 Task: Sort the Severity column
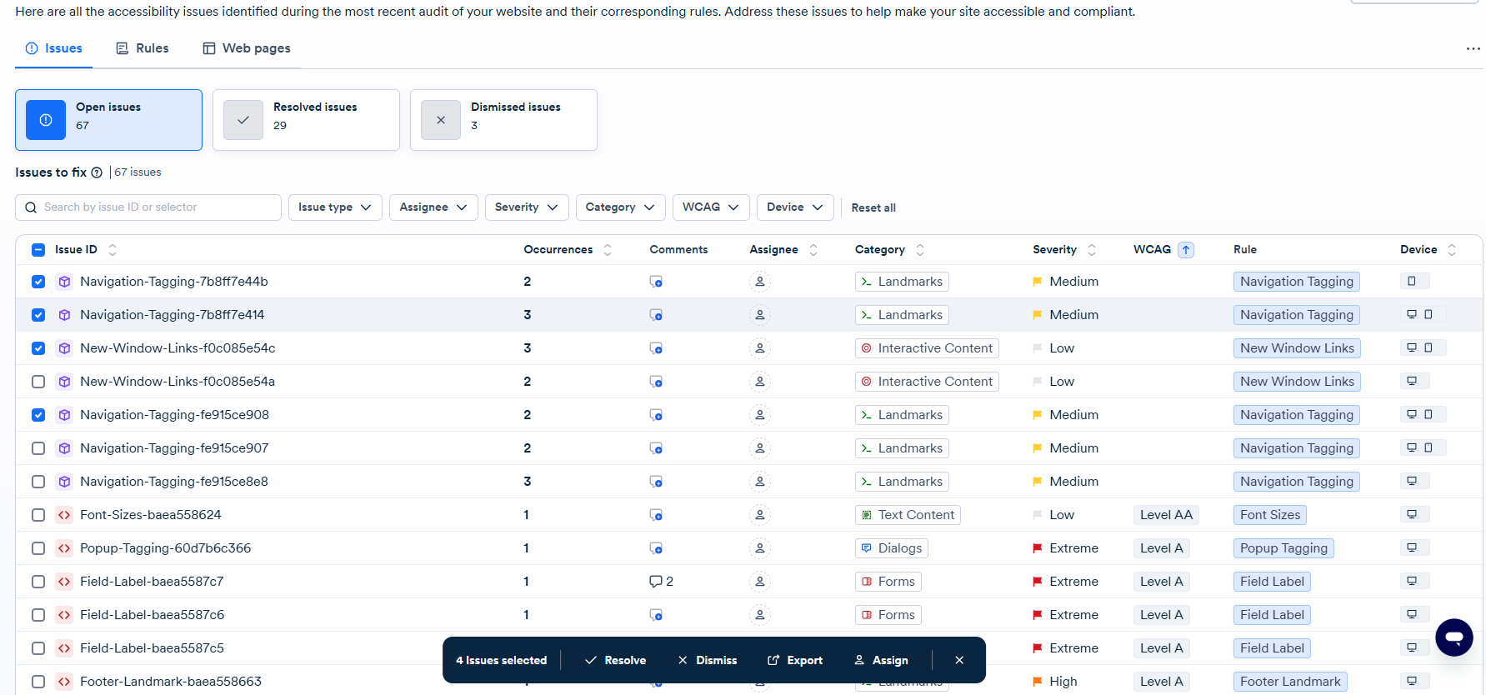point(1092,250)
